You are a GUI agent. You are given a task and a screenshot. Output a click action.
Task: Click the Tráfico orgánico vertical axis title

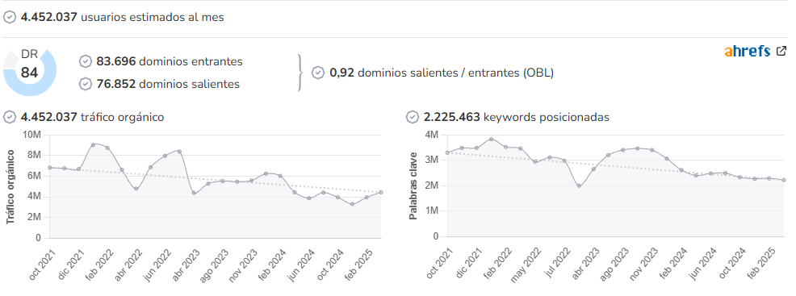coord(10,187)
